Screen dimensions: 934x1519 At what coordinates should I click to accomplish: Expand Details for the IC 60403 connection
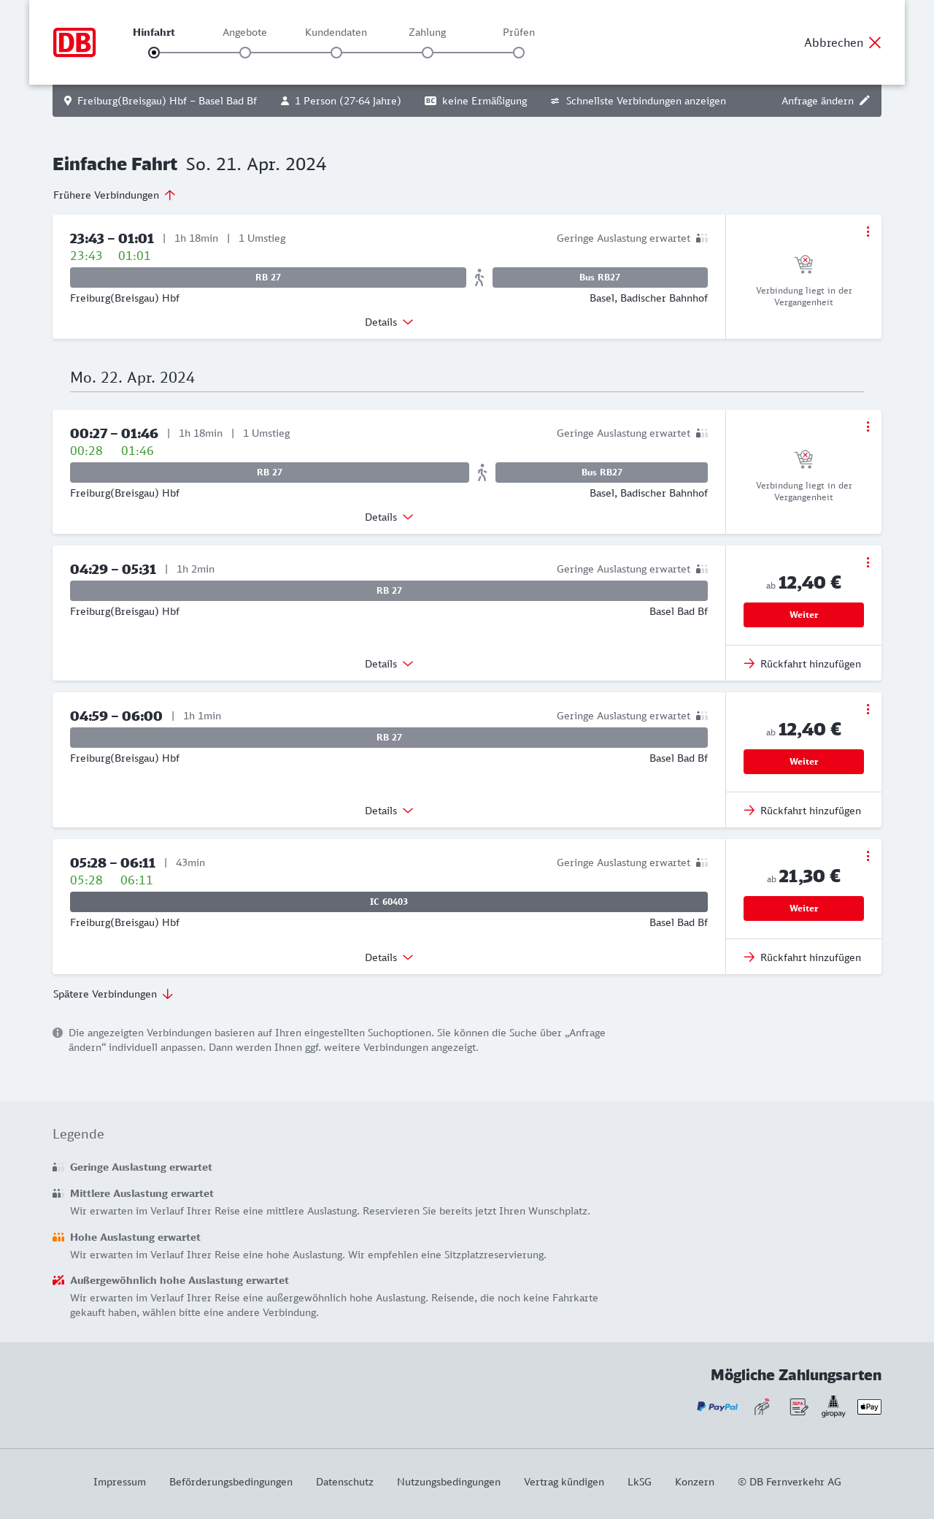click(389, 957)
